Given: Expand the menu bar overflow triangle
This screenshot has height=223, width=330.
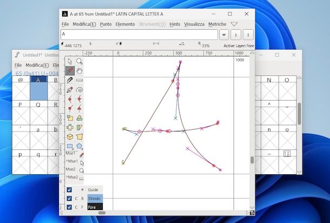Looking at the screenshot, I should (234, 24).
